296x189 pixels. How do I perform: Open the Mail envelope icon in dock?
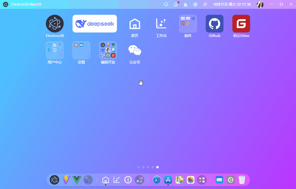point(219,180)
